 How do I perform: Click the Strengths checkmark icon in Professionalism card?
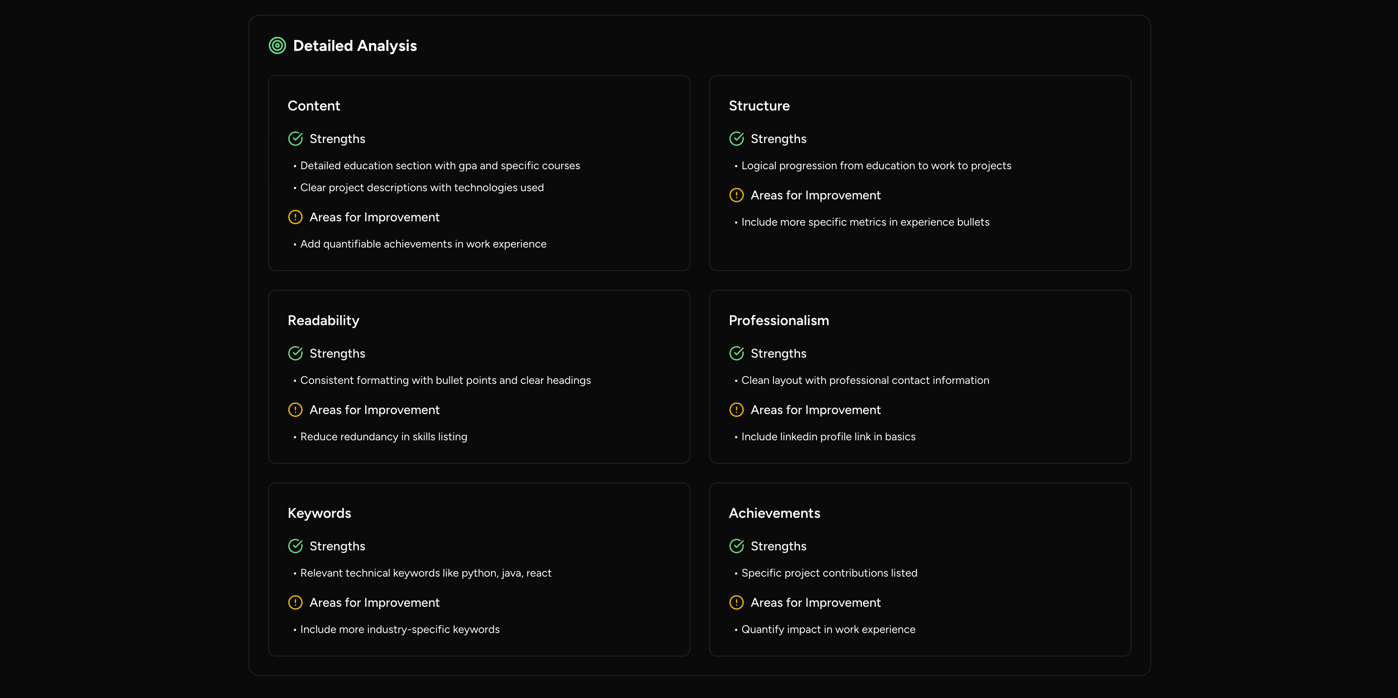tap(737, 354)
